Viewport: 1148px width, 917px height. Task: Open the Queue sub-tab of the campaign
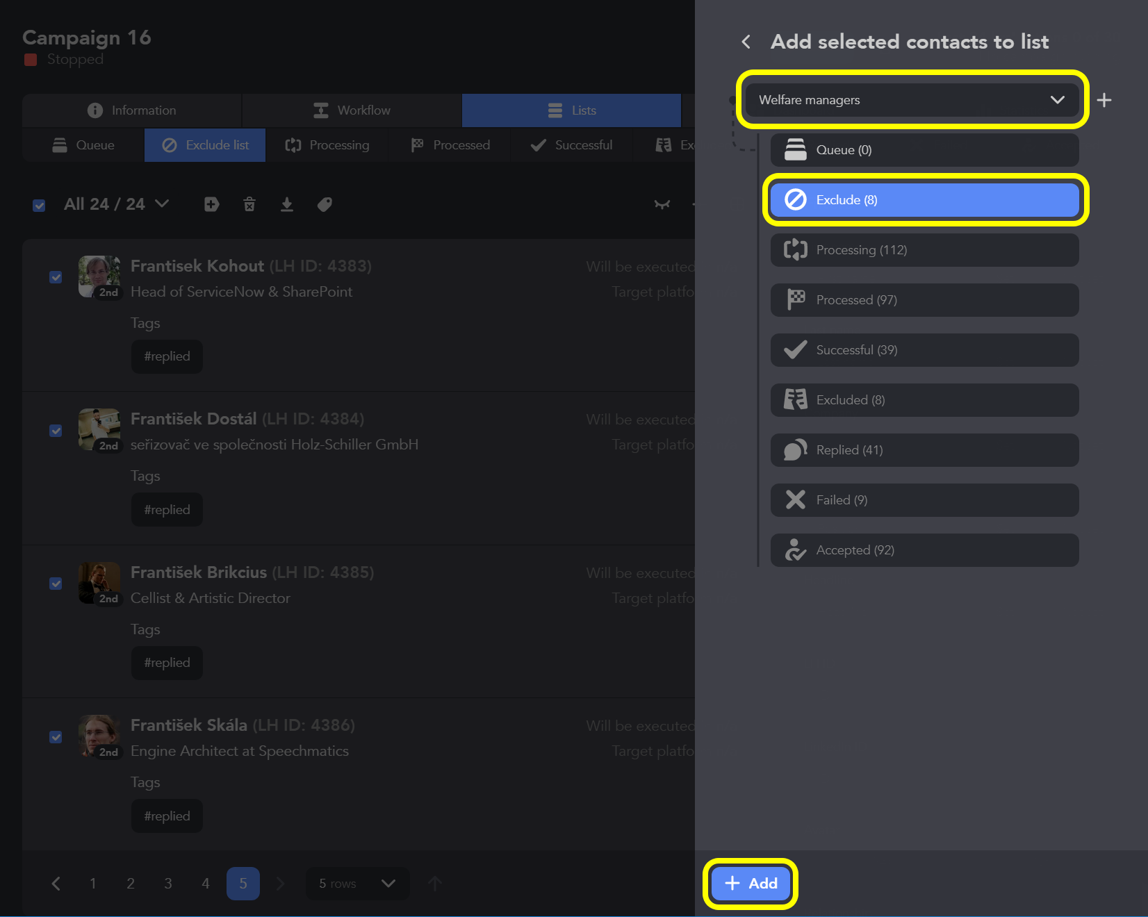[83, 144]
